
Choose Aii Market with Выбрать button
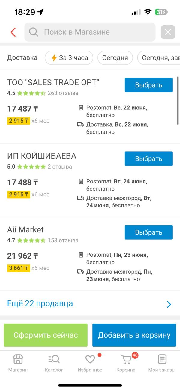(x=149, y=232)
